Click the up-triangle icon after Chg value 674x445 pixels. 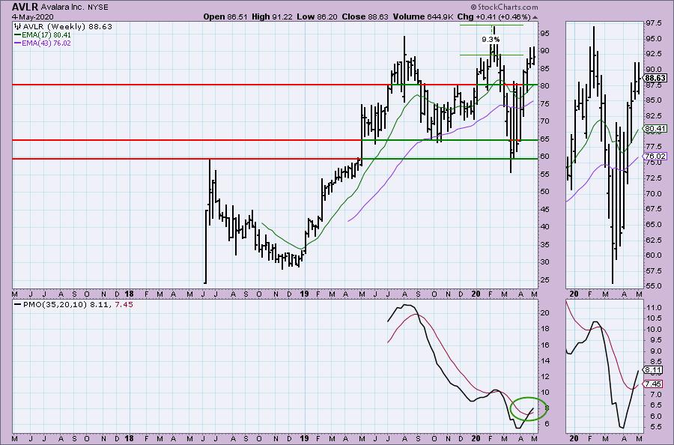535,17
